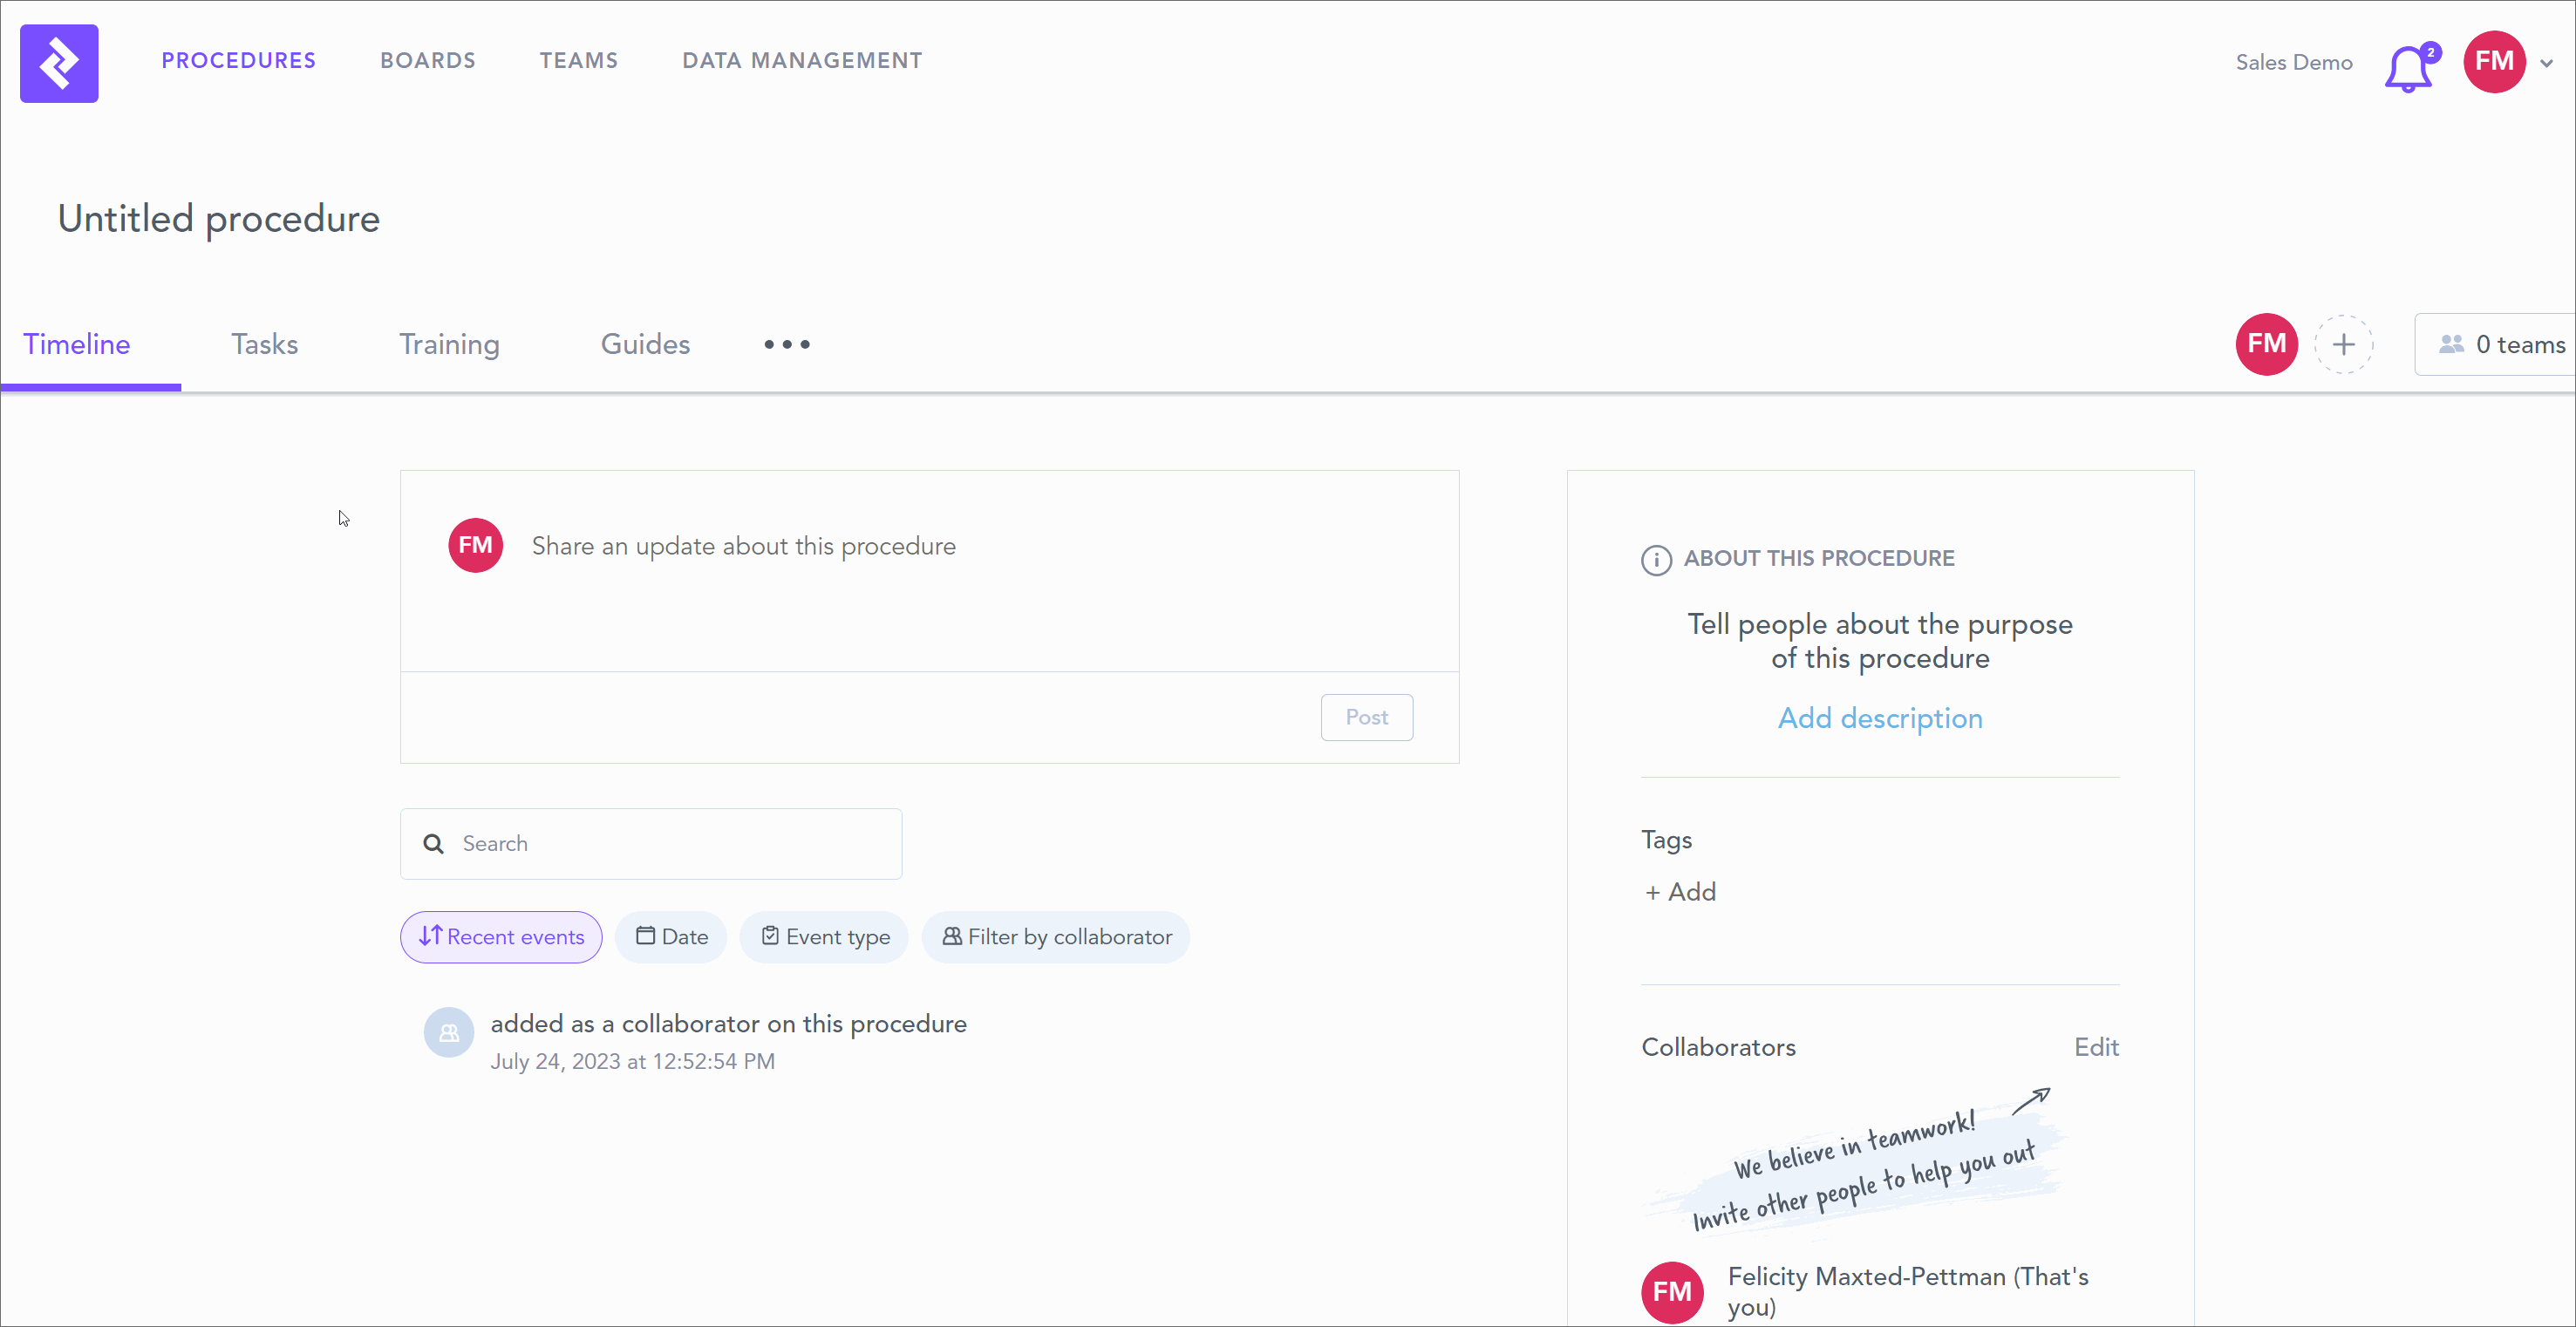Viewport: 2576px width, 1327px height.
Task: Click the purple app logo icon
Action: pyautogui.click(x=59, y=63)
